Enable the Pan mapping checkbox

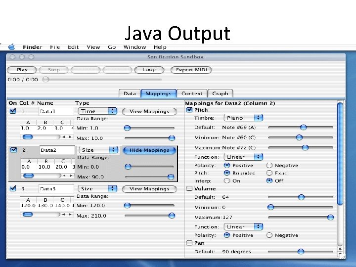click(x=189, y=243)
